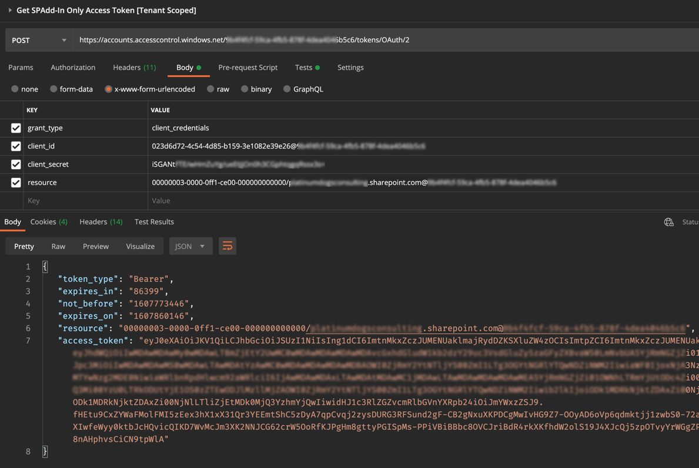This screenshot has height=468, width=699.
Task: Open the Pre-request Script tab
Action: pos(248,68)
